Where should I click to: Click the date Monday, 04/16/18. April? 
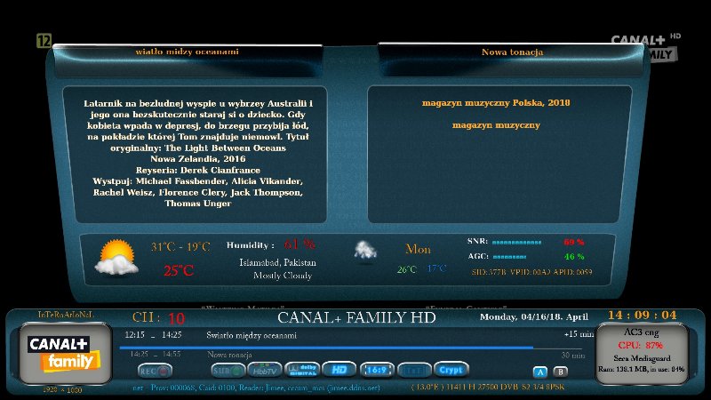534,316
